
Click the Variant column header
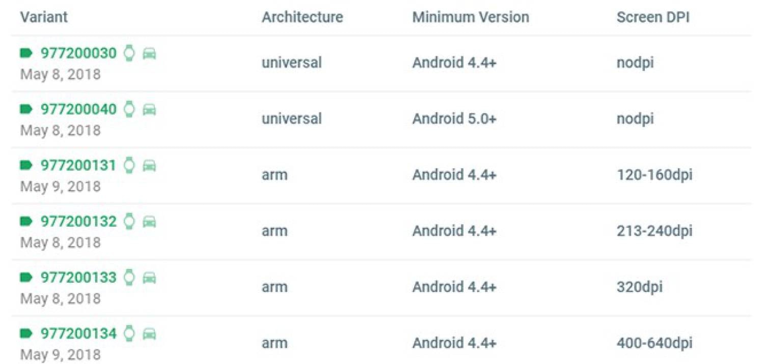[44, 17]
